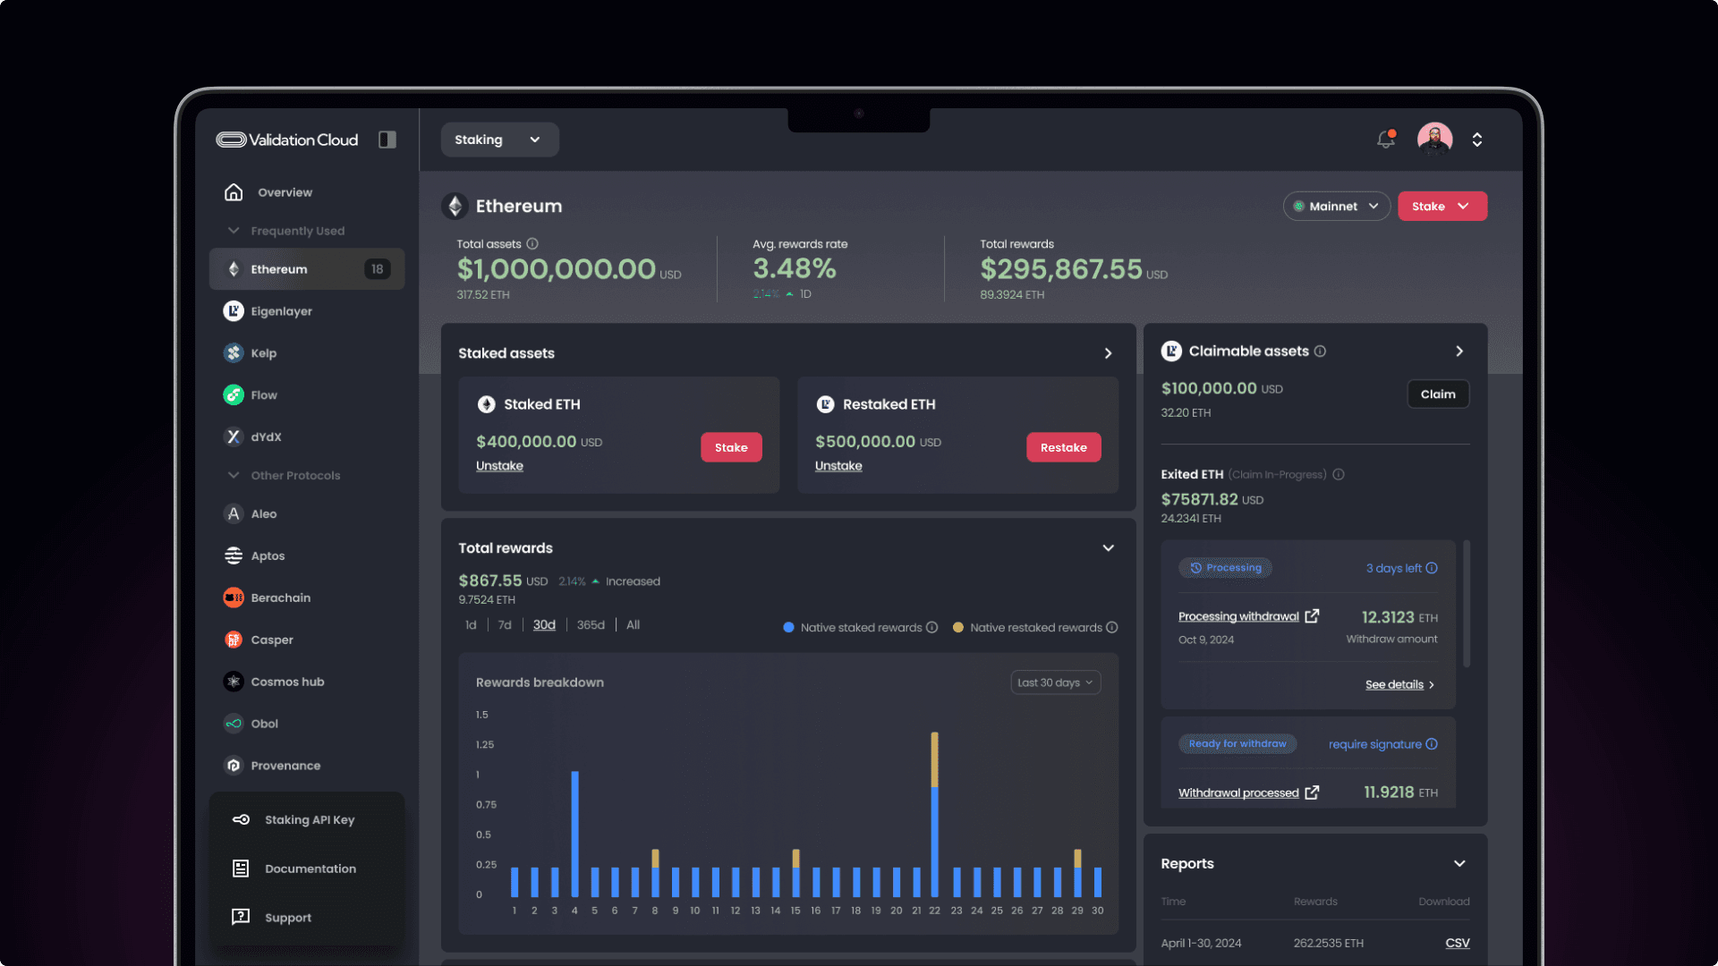Click Total assets info icon
The height and width of the screenshot is (966, 1718).
[532, 244]
